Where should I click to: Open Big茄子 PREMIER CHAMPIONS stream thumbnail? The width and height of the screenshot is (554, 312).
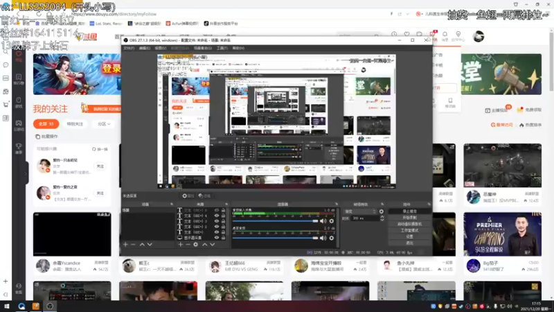pyautogui.click(x=503, y=234)
